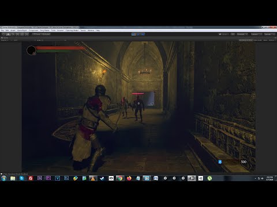
Task: Click the blue souls icon beside 500
Action: [x=220, y=162]
